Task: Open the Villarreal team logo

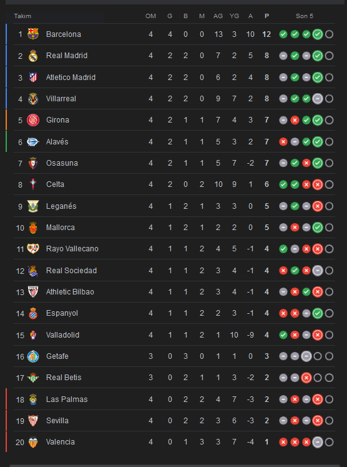Action: [33, 99]
